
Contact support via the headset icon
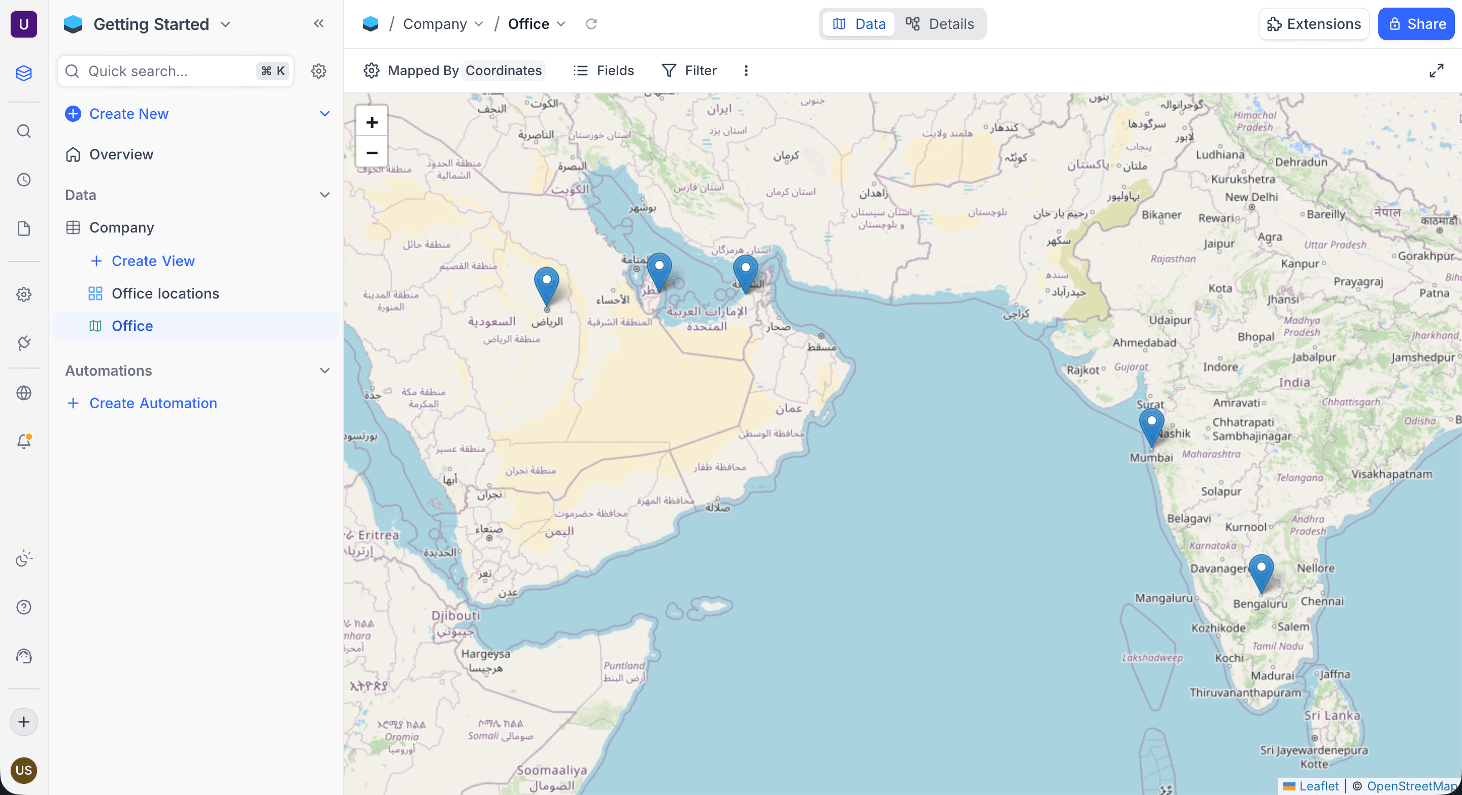click(x=24, y=656)
